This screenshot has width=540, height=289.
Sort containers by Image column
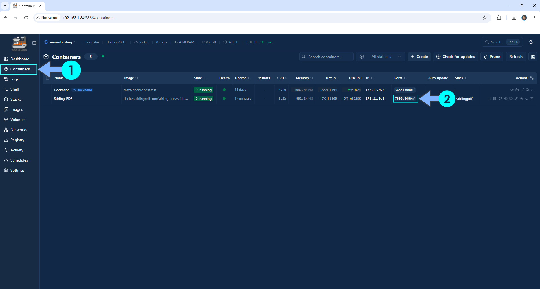(x=131, y=78)
